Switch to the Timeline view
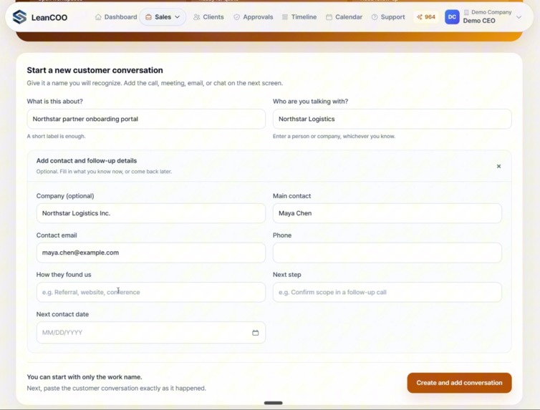Viewport: 540px width, 410px height. [299, 17]
